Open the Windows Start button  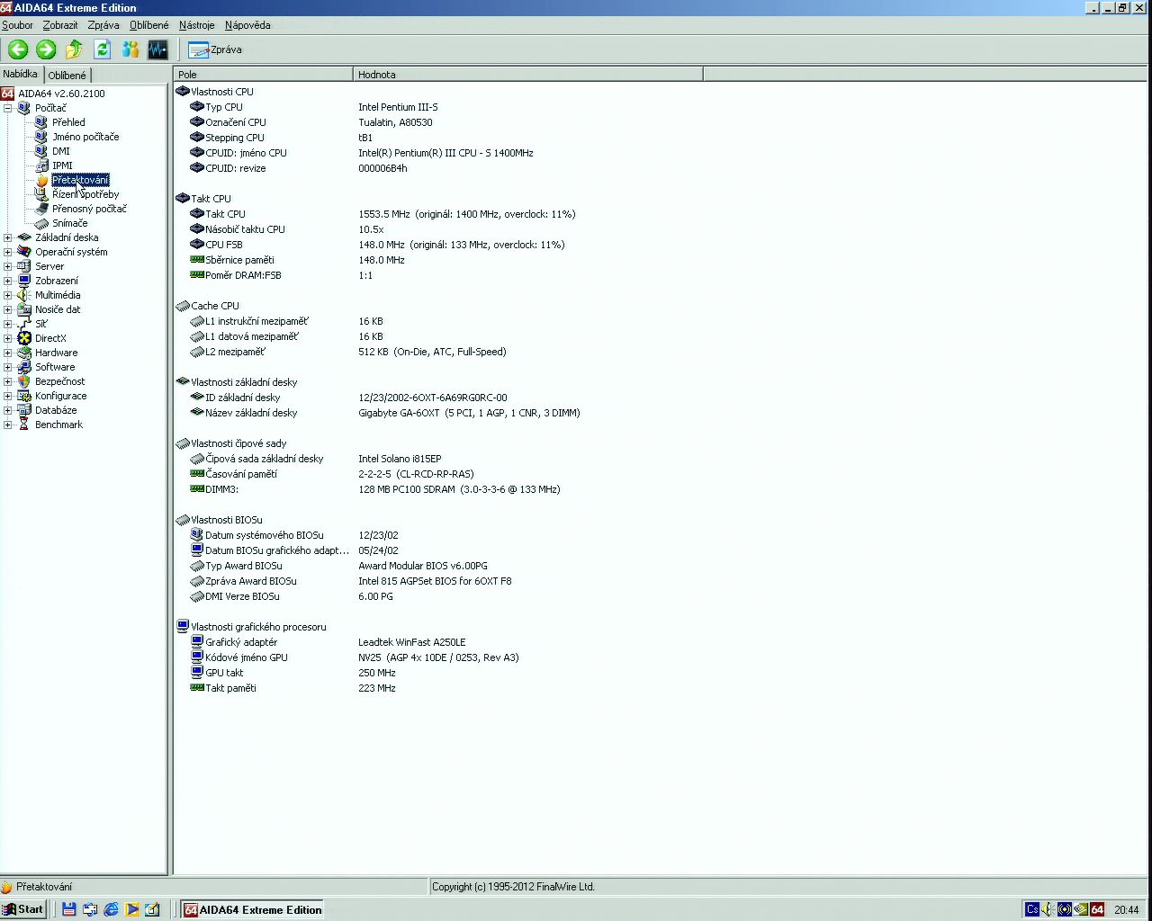coord(23,909)
